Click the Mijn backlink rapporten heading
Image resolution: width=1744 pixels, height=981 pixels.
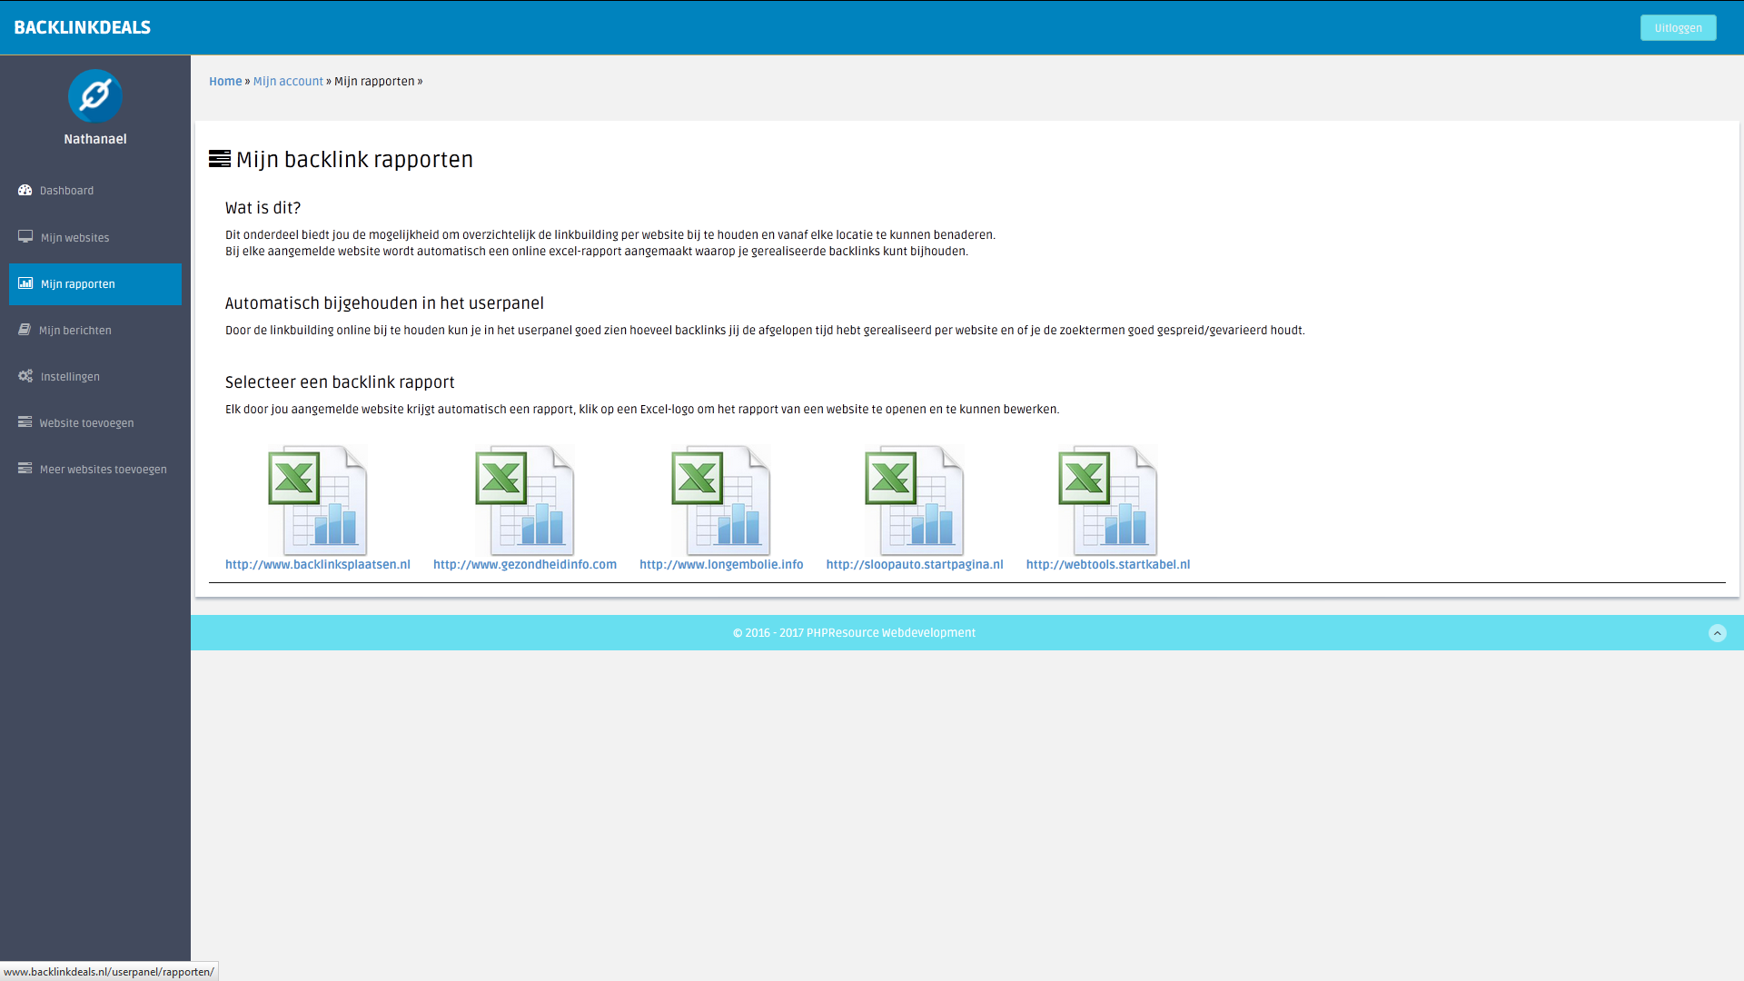[354, 160]
